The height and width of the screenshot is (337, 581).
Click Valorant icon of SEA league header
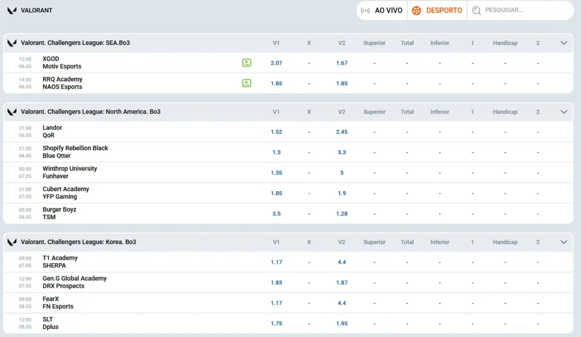[x=12, y=43]
